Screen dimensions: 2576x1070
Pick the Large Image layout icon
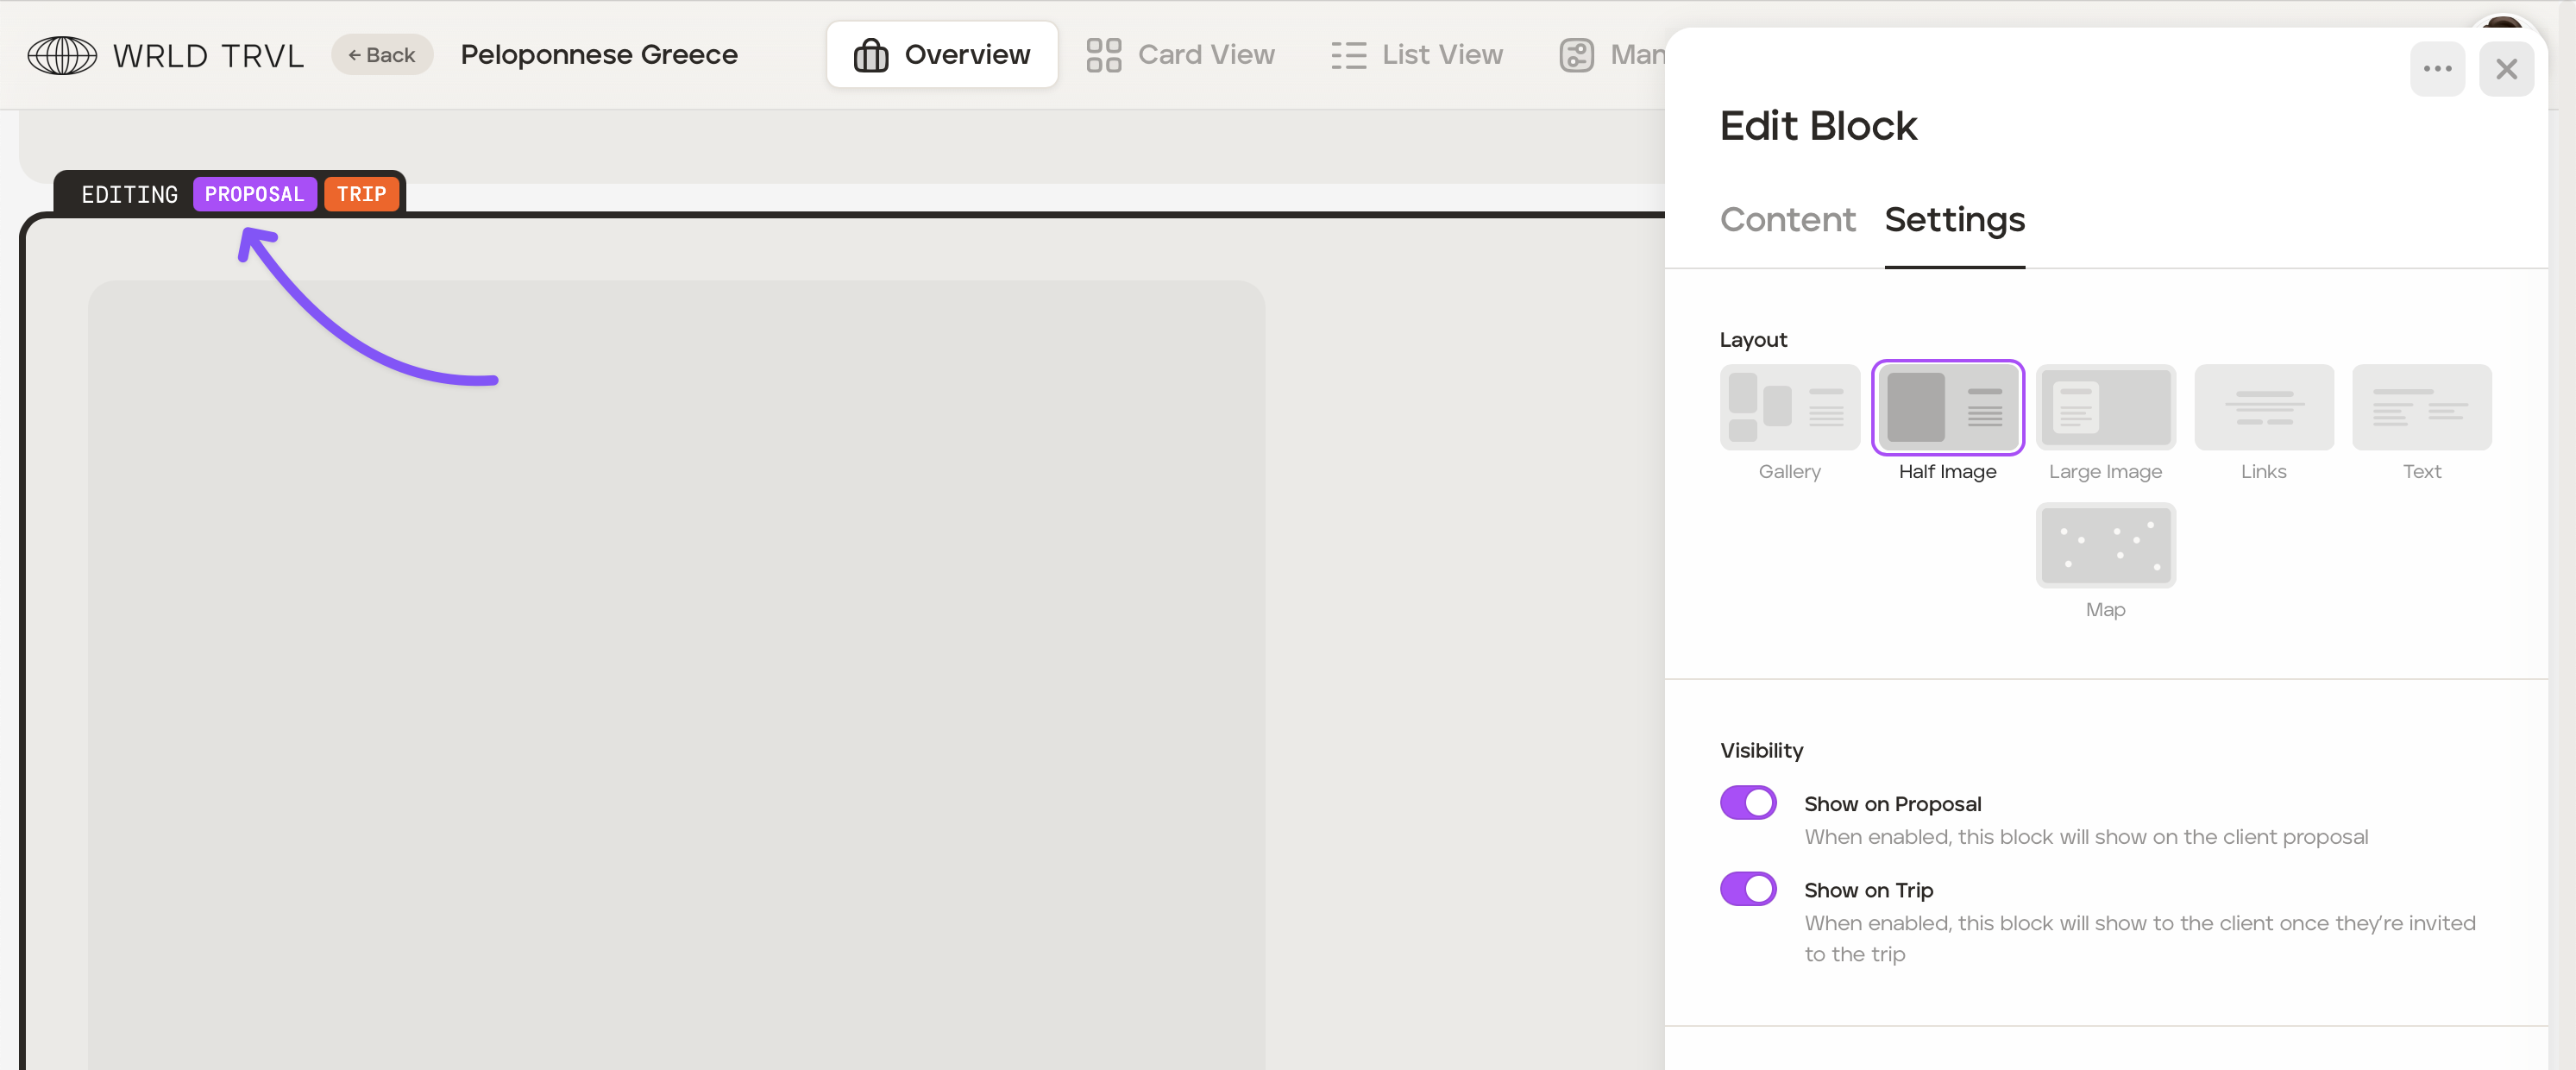coord(2105,407)
